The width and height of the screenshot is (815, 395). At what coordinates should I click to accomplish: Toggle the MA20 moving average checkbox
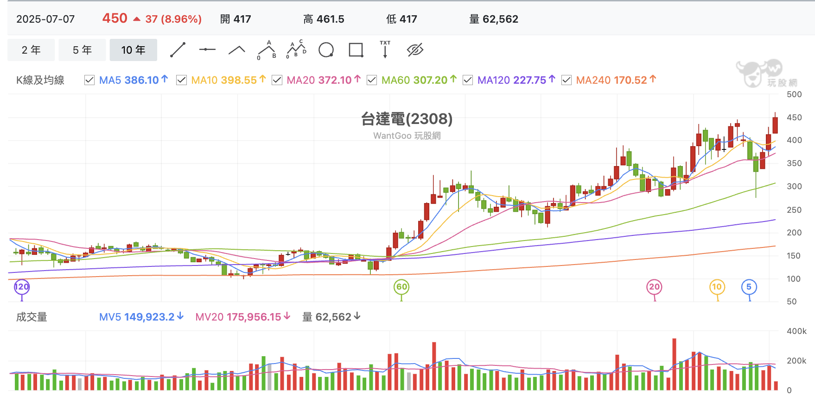click(x=277, y=80)
